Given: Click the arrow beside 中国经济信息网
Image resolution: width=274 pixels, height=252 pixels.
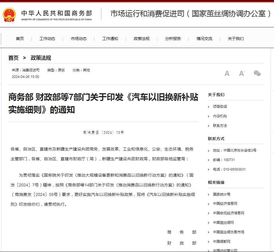Looking at the screenshot, I should click(x=208, y=204).
